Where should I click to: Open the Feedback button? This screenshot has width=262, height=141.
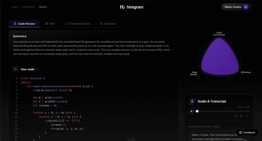[x=247, y=132]
